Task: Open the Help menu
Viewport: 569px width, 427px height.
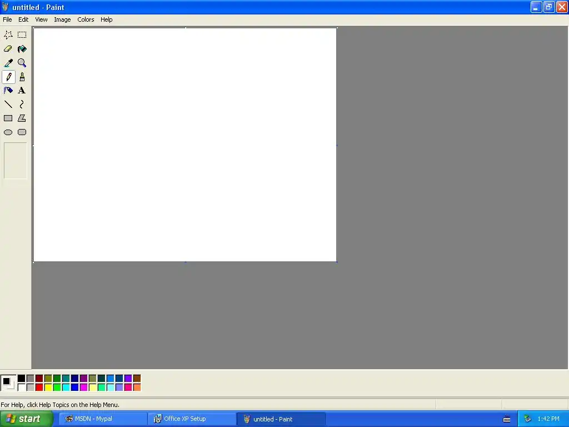Action: coord(106,19)
